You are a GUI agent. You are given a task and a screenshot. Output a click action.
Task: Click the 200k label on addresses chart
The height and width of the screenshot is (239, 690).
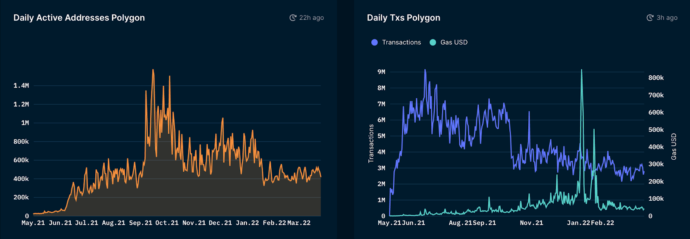pos(21,197)
